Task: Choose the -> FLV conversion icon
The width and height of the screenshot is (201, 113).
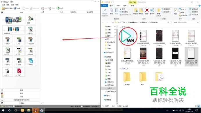Action: coord(8,72)
